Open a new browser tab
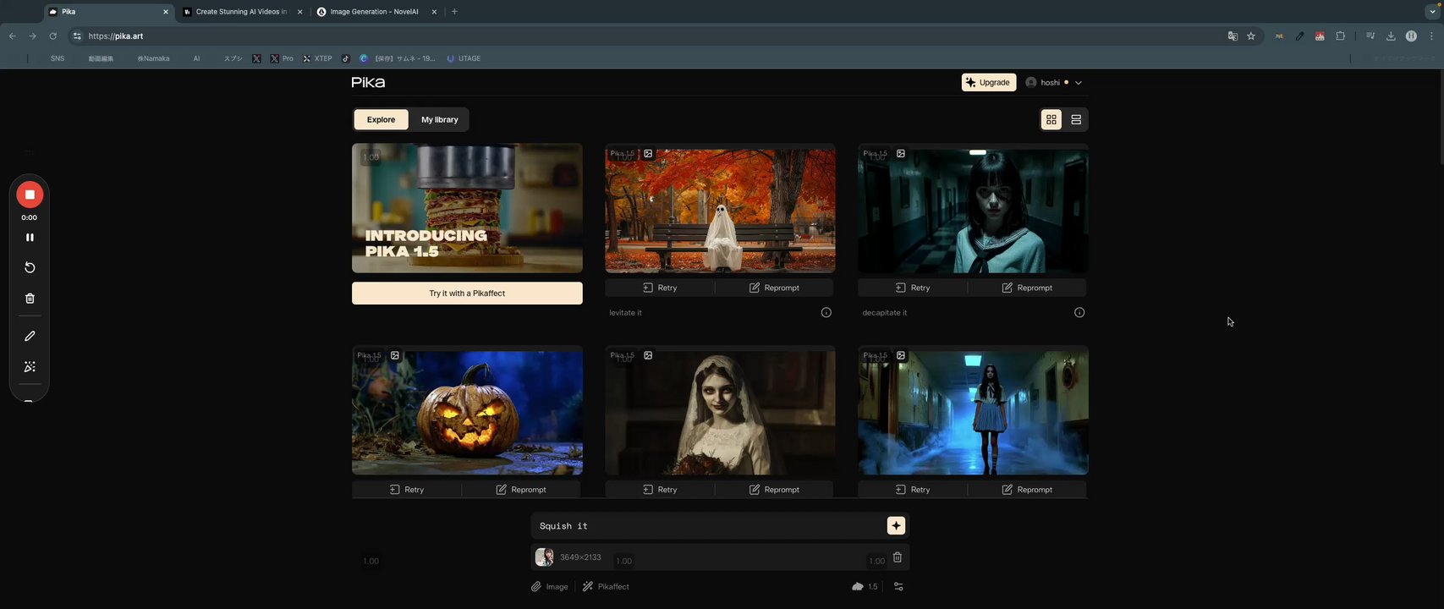The height and width of the screenshot is (609, 1444). tap(454, 12)
